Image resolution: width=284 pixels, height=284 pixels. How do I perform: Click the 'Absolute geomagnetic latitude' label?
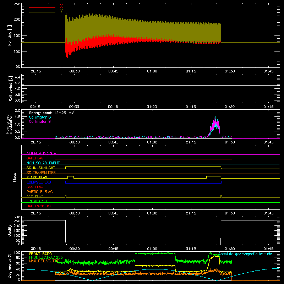tap(245, 254)
